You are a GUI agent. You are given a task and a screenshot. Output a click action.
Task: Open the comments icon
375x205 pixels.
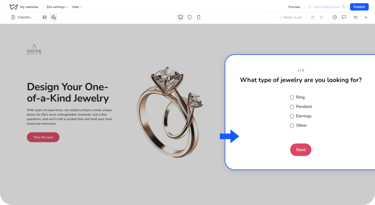click(x=344, y=17)
